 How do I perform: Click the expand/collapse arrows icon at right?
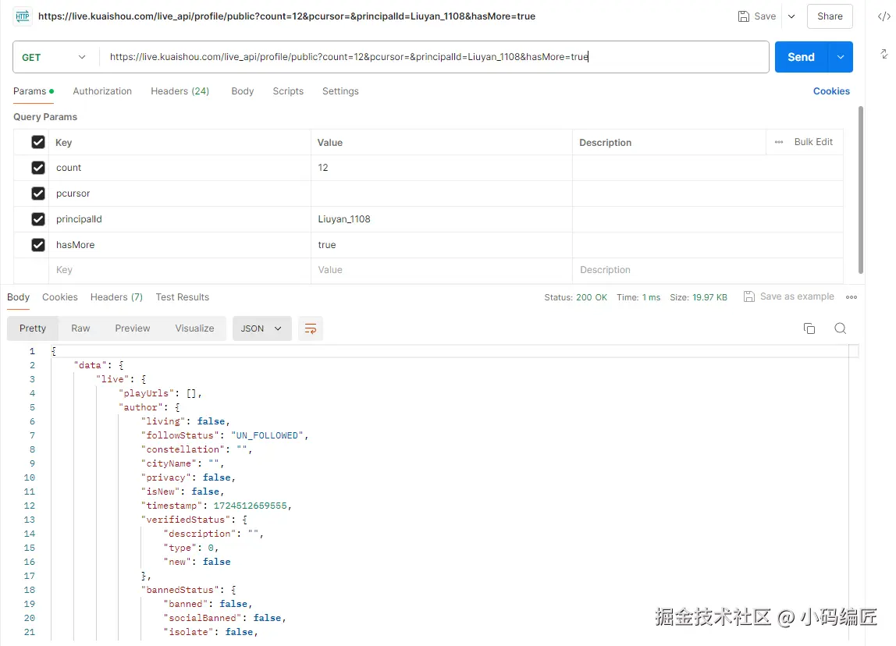pos(884,54)
